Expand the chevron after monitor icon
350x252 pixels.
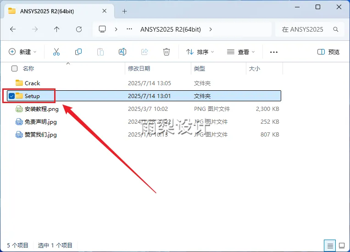point(116,29)
